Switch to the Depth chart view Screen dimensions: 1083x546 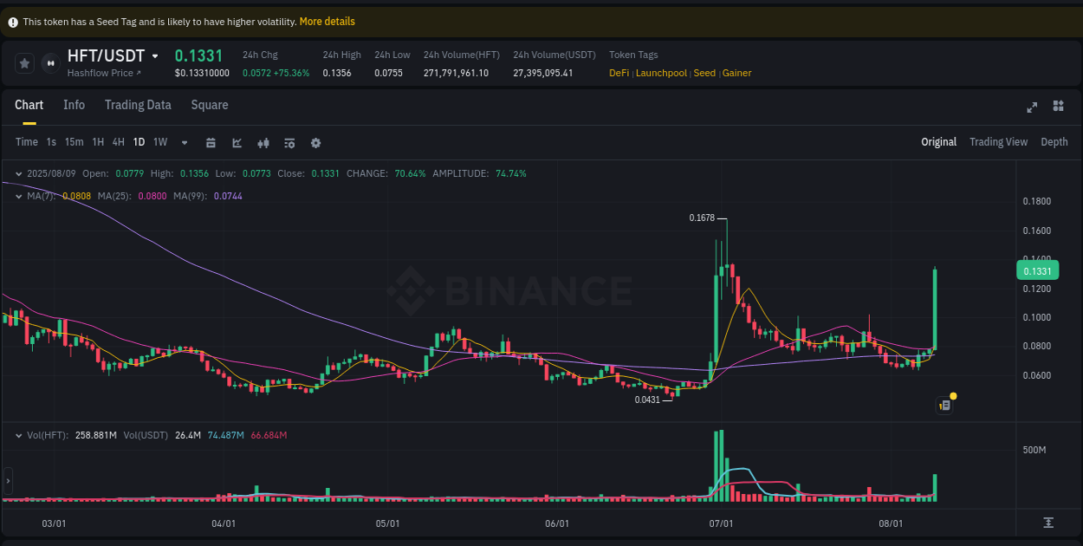(1054, 141)
